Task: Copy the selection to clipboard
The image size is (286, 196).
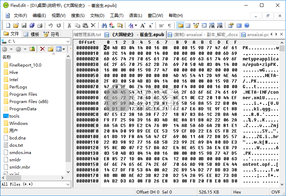Action: pyautogui.click(x=77, y=25)
